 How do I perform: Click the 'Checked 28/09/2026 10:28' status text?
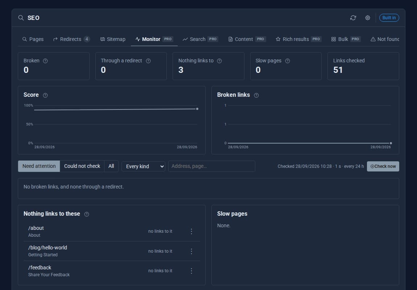(305, 166)
